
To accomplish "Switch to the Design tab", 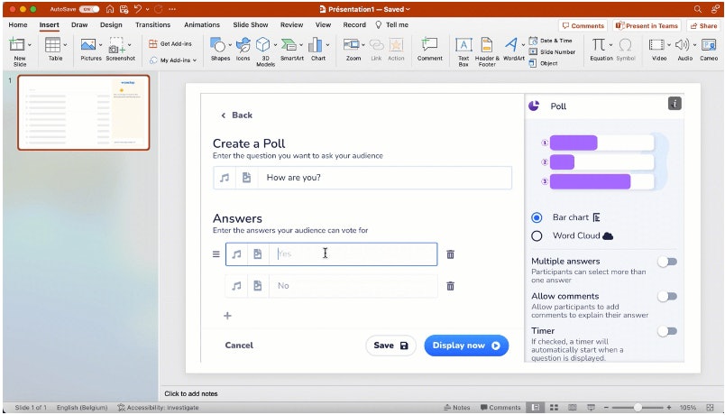I will [111, 25].
